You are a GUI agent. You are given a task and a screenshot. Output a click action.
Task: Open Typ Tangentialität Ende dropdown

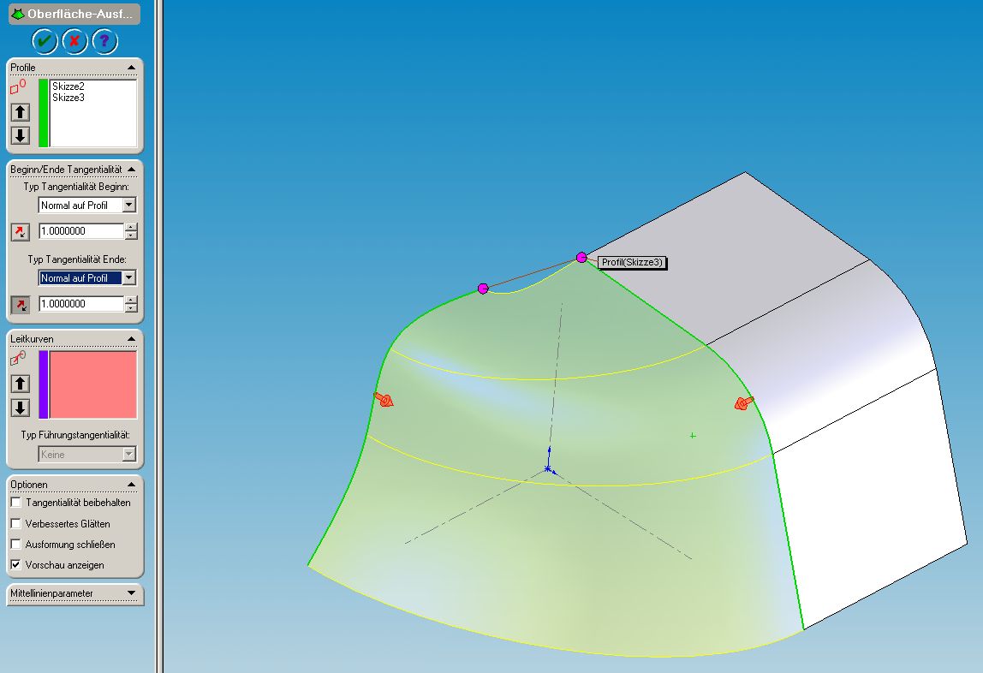pos(129,277)
